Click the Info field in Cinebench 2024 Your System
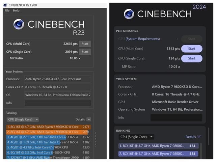The width and height of the screenshot is (216, 162). 177,117
